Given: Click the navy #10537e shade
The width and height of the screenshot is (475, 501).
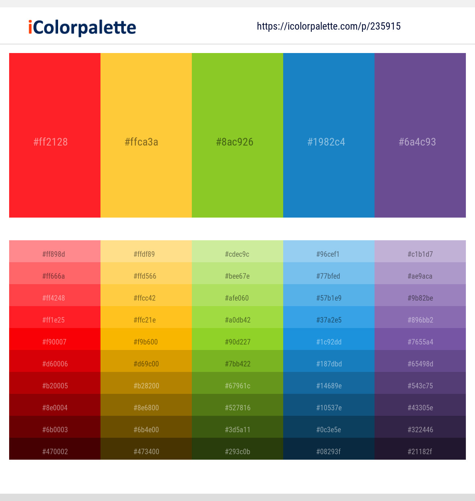Looking at the screenshot, I should (329, 405).
